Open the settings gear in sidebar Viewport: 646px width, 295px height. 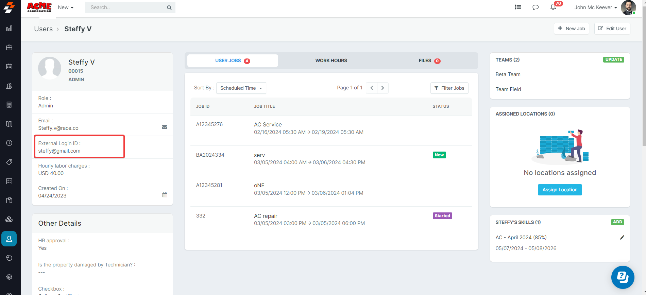(9, 277)
